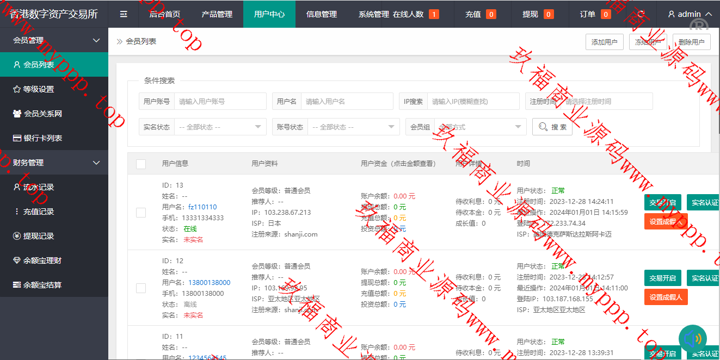Viewport: 720px width, 360px height.
Task: Click the card icon beside 银行卡列表
Action: point(17,138)
